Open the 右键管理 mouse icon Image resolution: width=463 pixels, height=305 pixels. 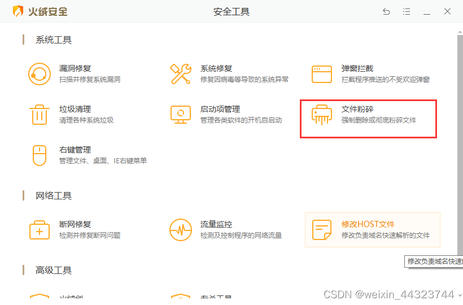40,155
